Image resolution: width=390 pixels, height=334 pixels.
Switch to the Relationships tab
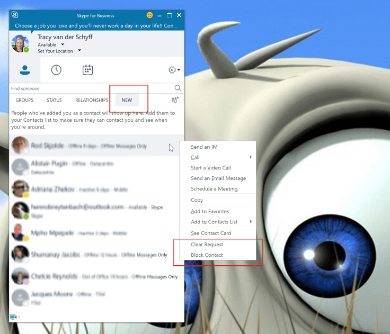pyautogui.click(x=92, y=100)
